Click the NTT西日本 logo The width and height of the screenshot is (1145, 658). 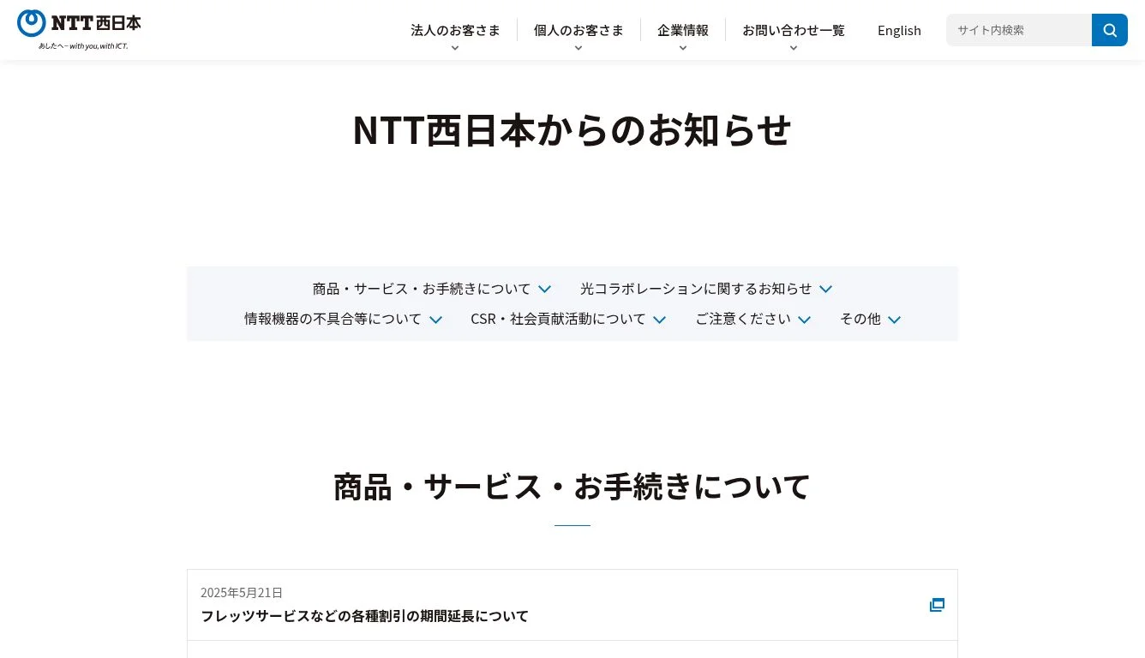[x=79, y=29]
